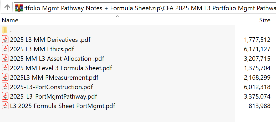The image size is (276, 122).
Task: Click the up one level arrow
Action: click(7, 7)
